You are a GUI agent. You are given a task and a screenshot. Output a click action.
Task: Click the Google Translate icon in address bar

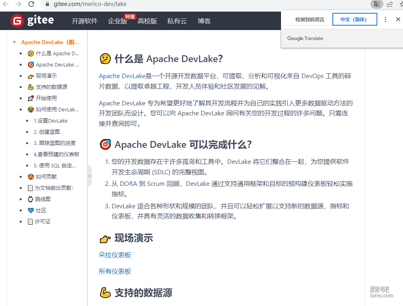click(x=377, y=4)
